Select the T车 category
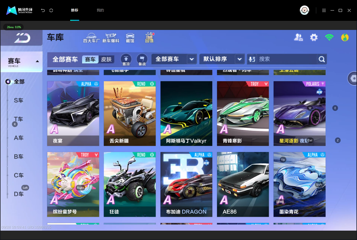 coord(19,119)
